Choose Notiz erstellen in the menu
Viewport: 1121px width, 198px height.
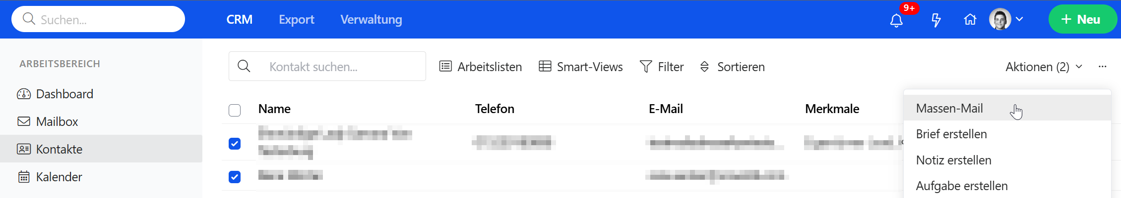click(953, 160)
